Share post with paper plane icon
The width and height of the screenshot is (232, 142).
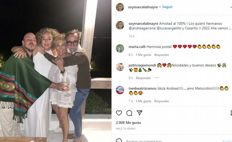139,113
